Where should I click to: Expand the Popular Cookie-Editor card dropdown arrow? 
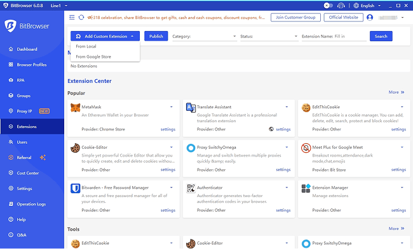point(171,148)
